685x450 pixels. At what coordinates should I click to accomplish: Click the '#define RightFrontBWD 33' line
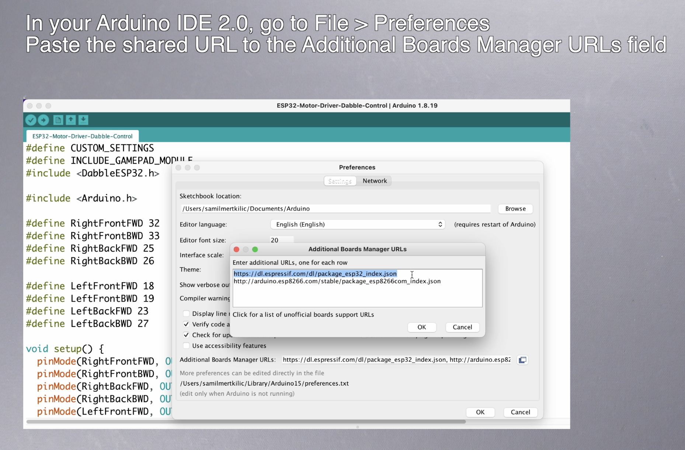(x=93, y=236)
